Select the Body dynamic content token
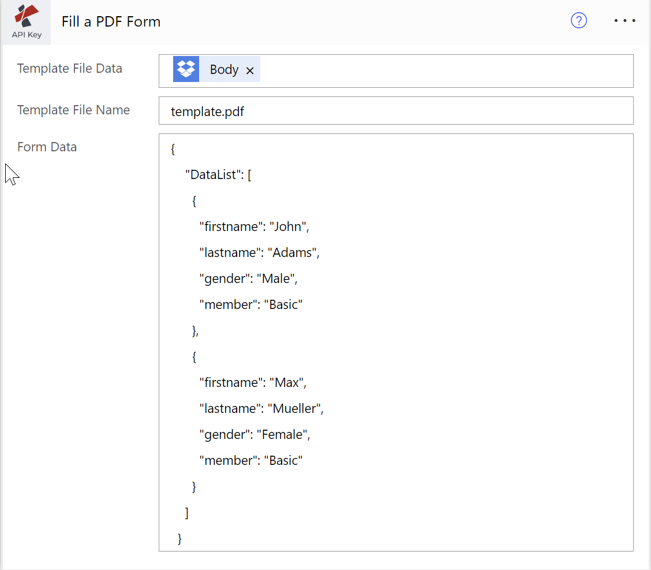The width and height of the screenshot is (651, 570). coord(224,69)
